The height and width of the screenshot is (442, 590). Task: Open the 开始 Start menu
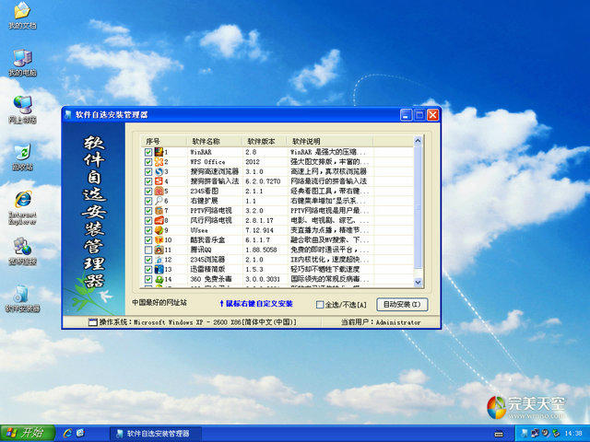[28, 433]
